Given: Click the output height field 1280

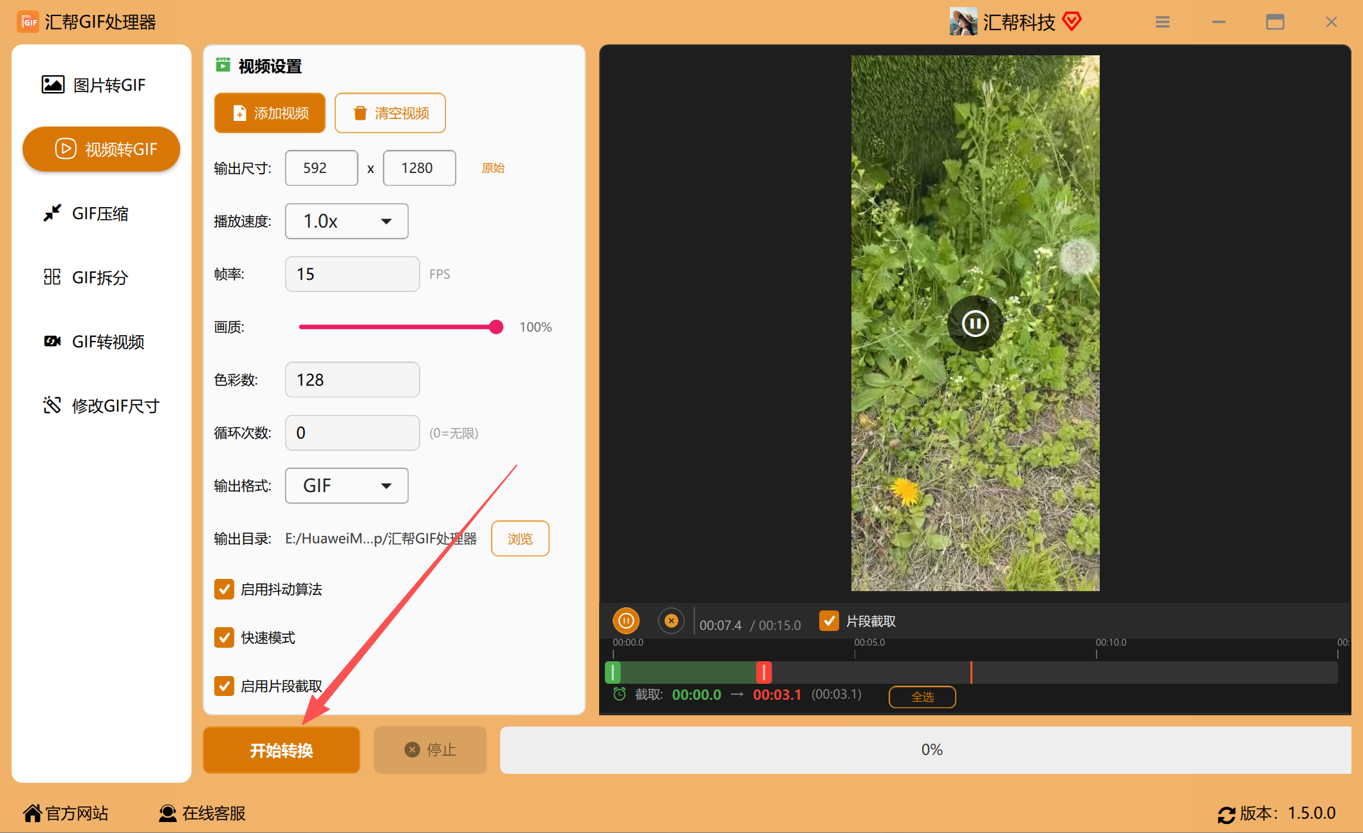Looking at the screenshot, I should click(419, 168).
